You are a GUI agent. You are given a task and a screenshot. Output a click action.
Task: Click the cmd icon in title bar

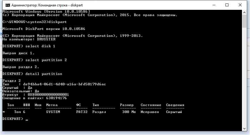7,5
